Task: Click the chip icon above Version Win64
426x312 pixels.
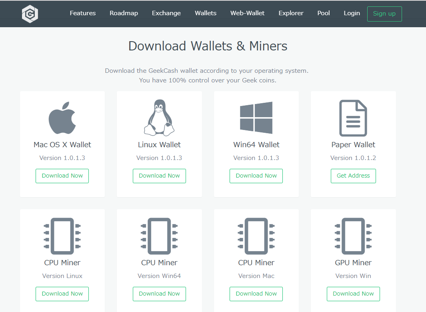Action: click(159, 236)
